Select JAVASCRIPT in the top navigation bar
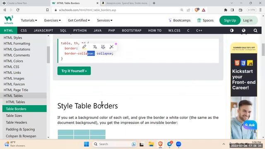265x149 pixels. [43, 30]
